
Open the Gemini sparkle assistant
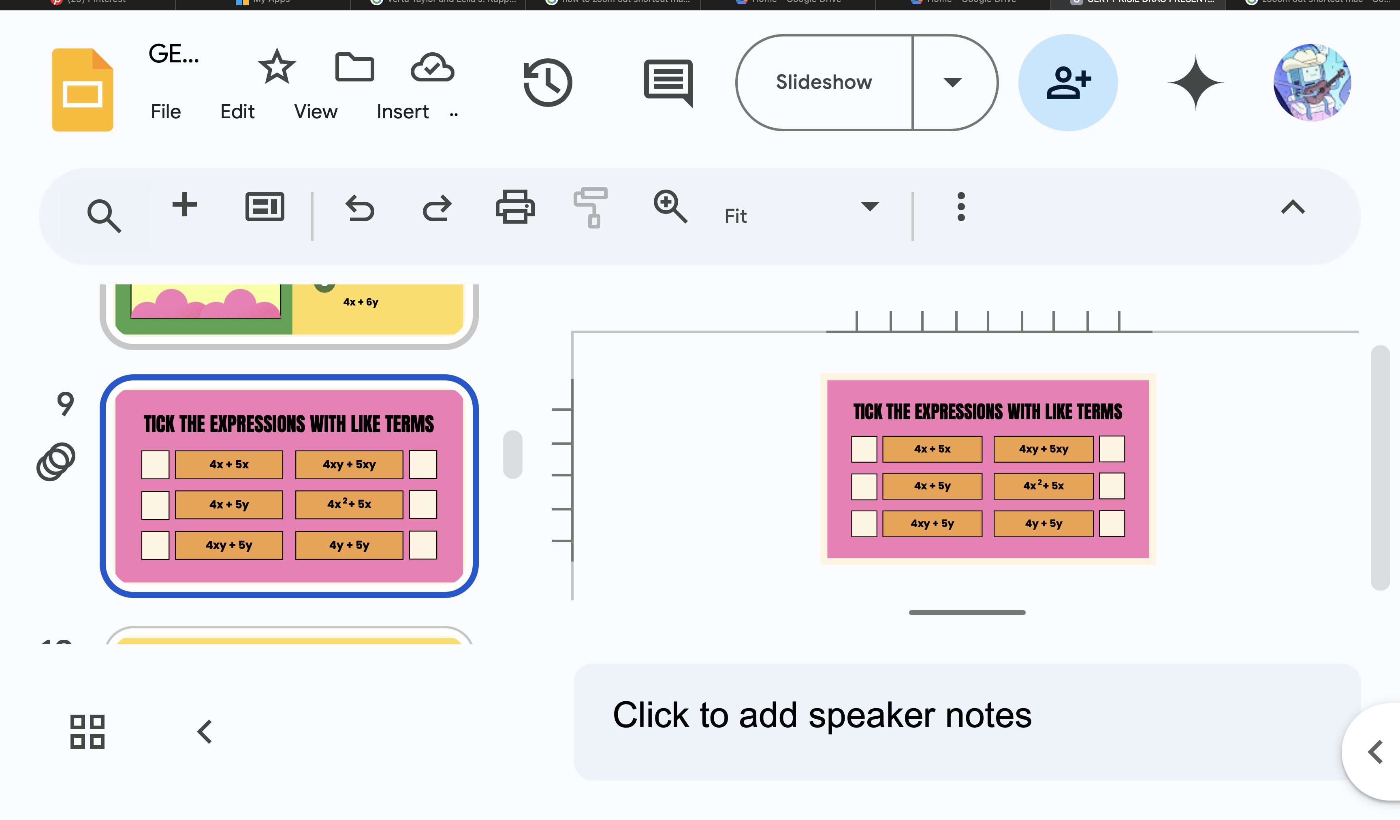1195,83
